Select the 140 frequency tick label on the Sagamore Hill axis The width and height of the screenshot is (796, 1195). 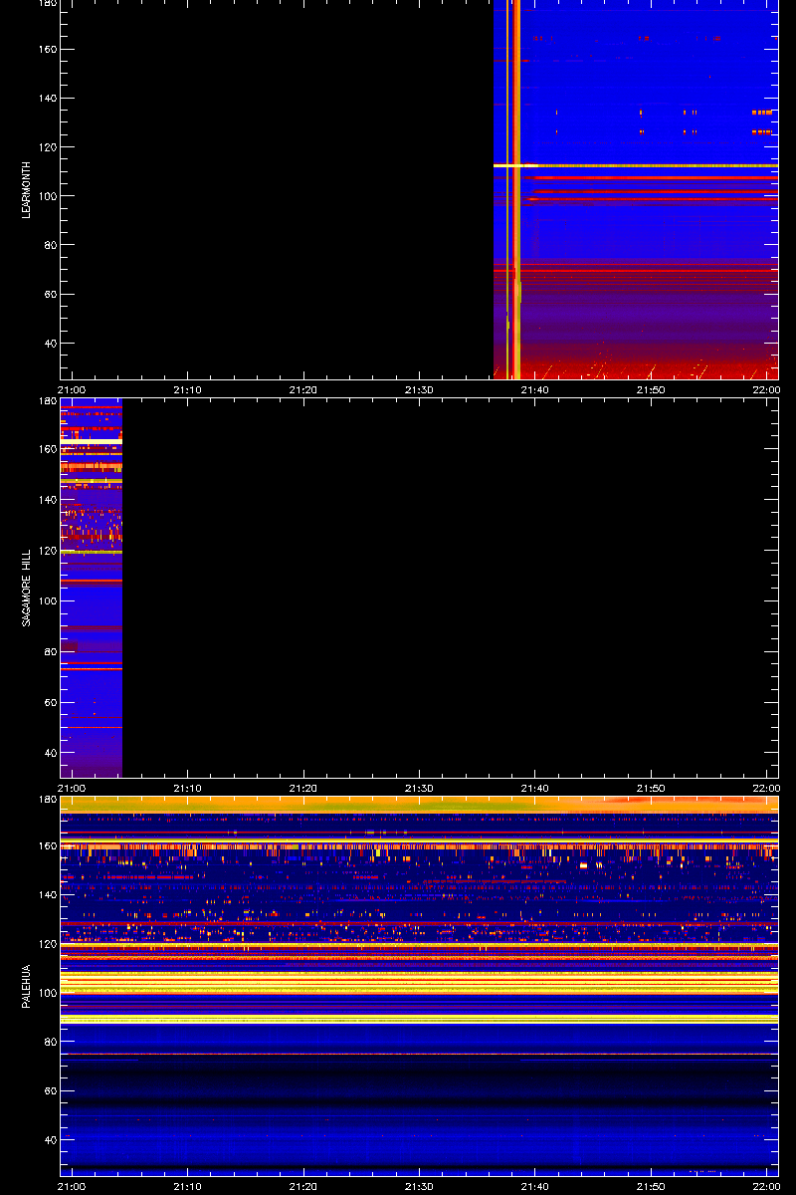coord(48,500)
